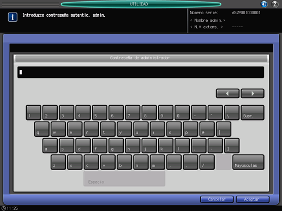
Task: Tap the x key
Action: [75, 162]
